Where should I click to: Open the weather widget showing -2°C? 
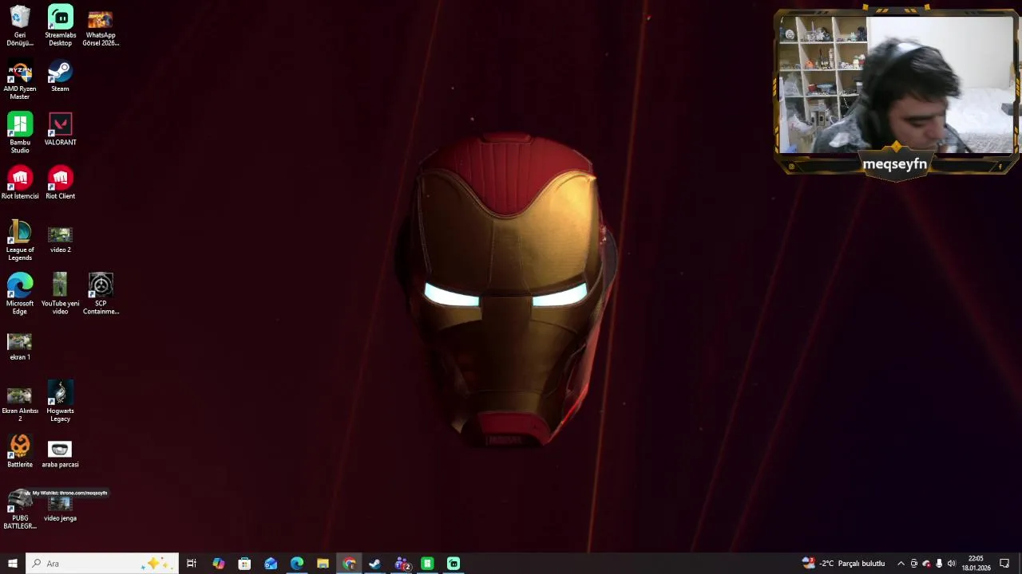(x=843, y=564)
